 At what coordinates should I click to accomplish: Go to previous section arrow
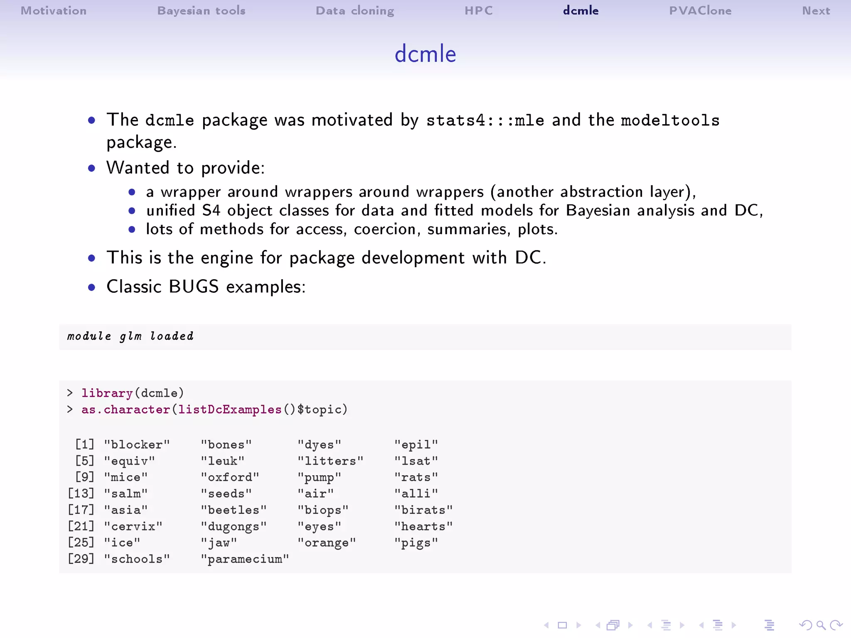click(701, 625)
